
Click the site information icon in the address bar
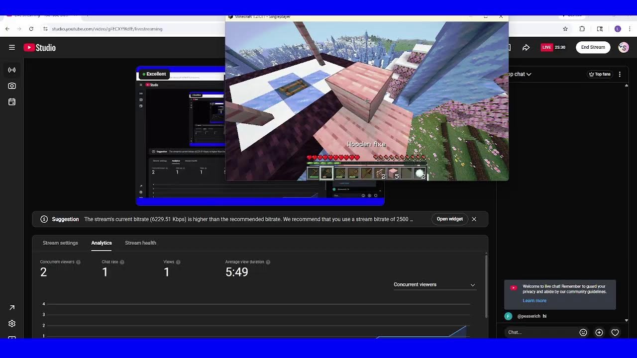pos(45,29)
